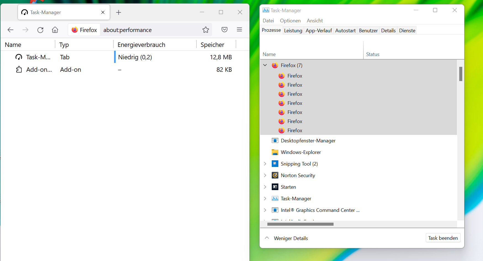Click the Firefox forward arrow

[25, 30]
